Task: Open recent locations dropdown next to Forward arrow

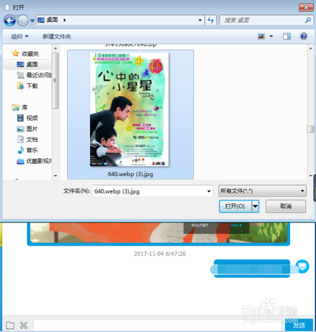Action: point(32,21)
